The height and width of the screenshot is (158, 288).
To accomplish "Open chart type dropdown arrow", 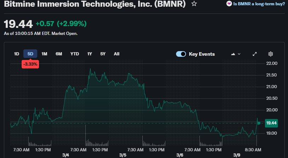I will [x=239, y=54].
